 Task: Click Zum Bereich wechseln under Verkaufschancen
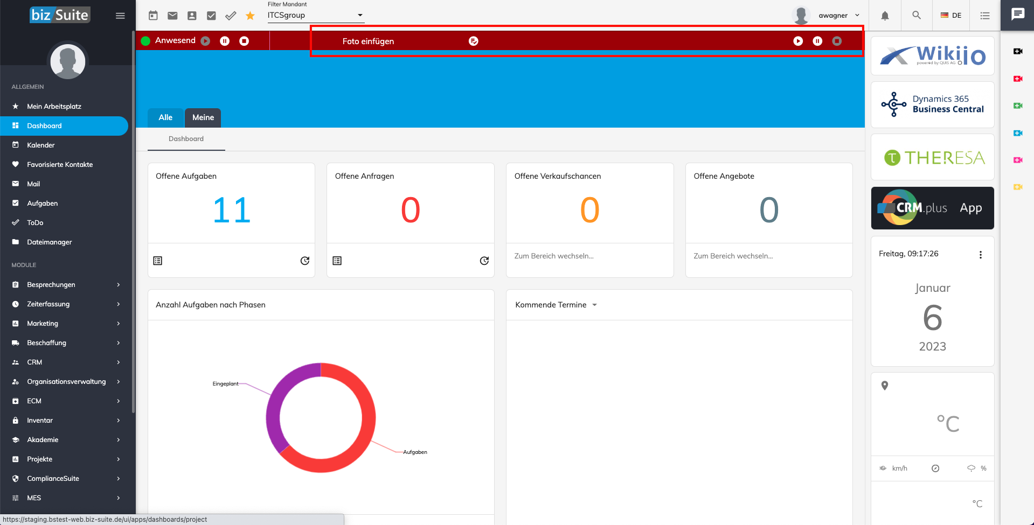(554, 256)
